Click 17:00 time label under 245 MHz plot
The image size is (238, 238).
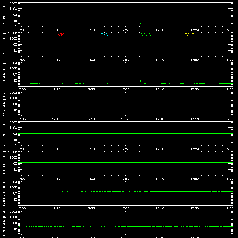(21, 30)
